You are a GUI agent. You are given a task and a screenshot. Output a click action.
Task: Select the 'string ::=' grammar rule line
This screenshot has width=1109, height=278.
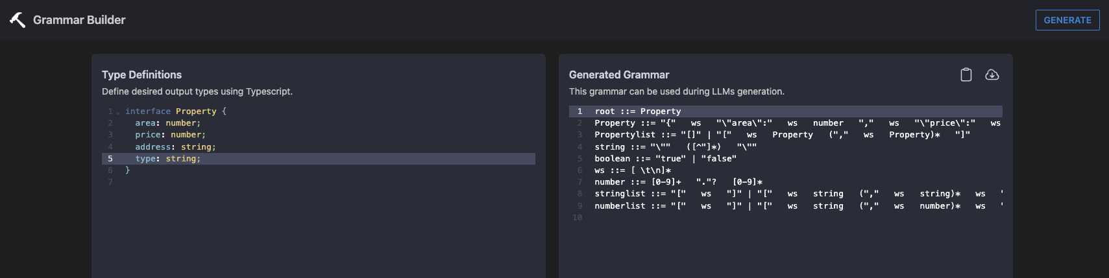[x=676, y=147]
